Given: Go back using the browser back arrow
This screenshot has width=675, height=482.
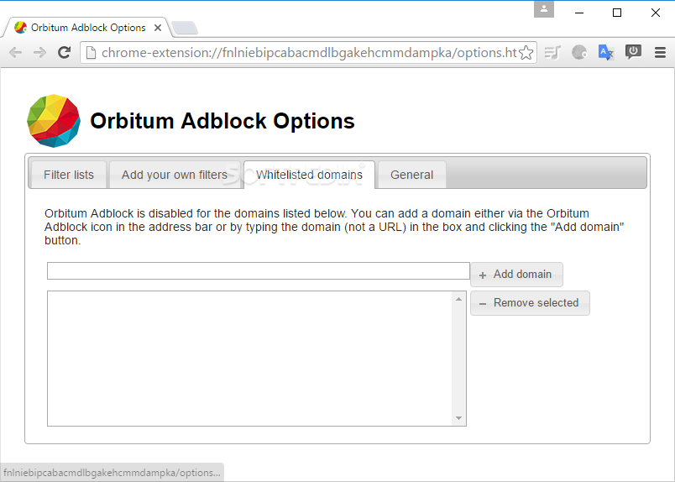Looking at the screenshot, I should click(x=15, y=53).
